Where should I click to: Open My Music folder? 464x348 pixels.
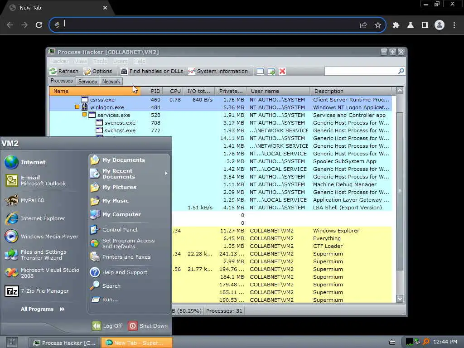pos(109,201)
